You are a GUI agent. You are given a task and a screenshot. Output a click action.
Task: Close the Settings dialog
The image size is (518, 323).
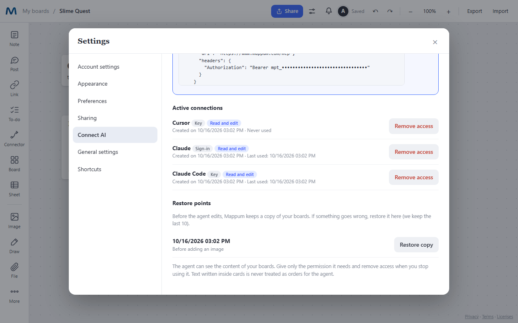click(435, 42)
